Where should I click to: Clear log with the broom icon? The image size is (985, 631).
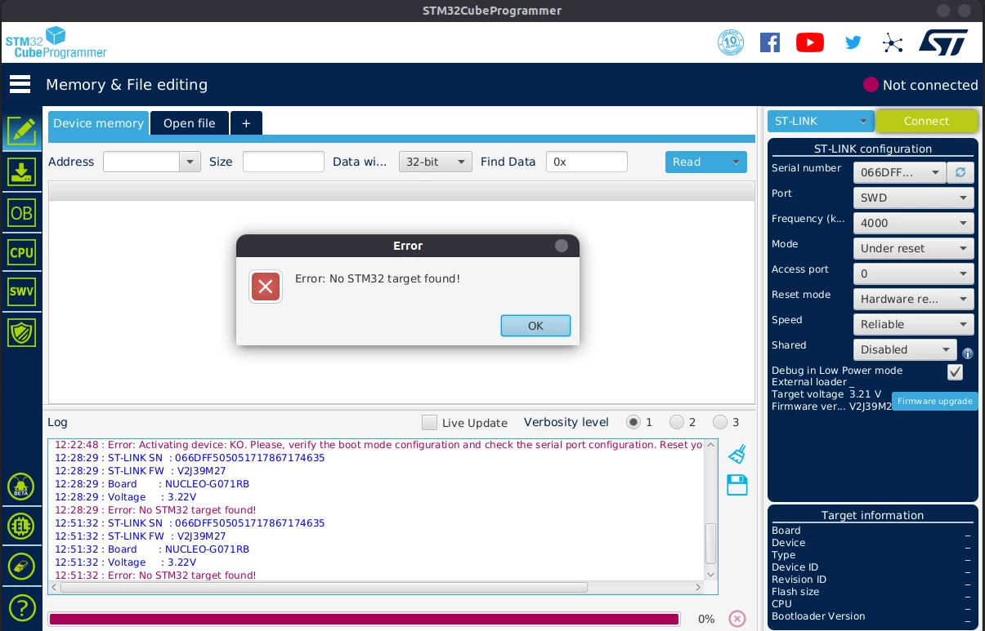737,454
